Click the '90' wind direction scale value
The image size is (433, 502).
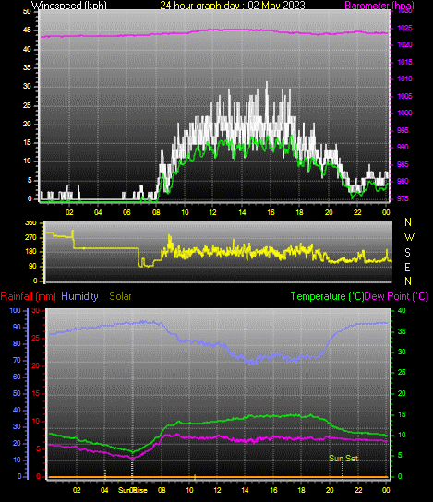click(x=32, y=267)
